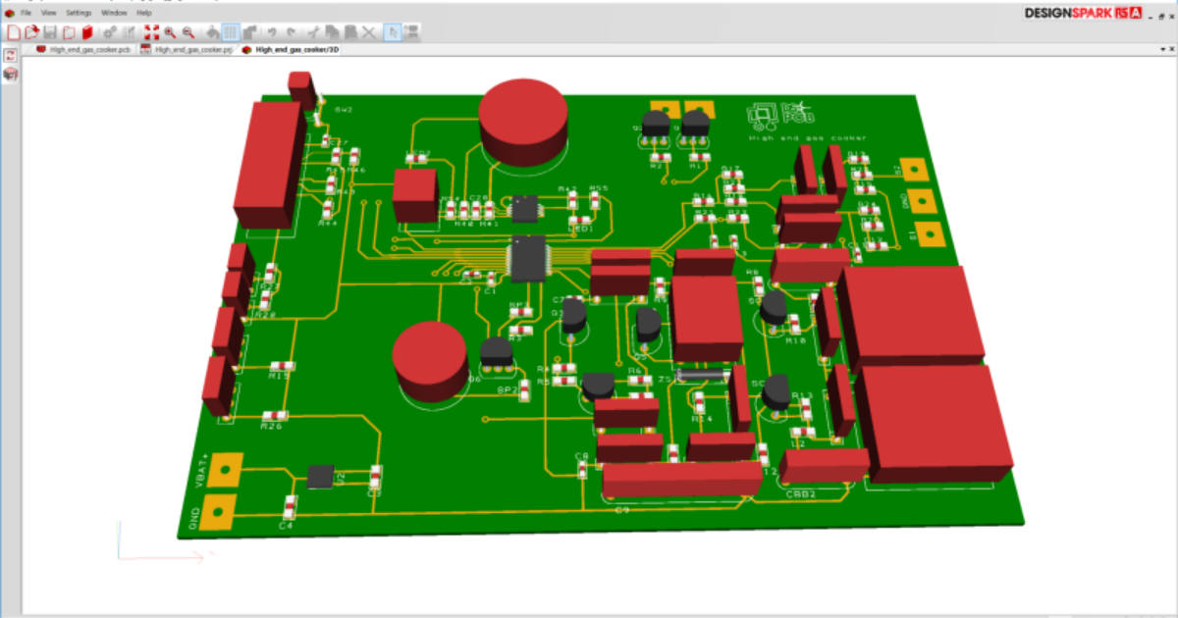Click the Undo arrow icon
Image resolution: width=1178 pixels, height=618 pixels.
point(272,32)
